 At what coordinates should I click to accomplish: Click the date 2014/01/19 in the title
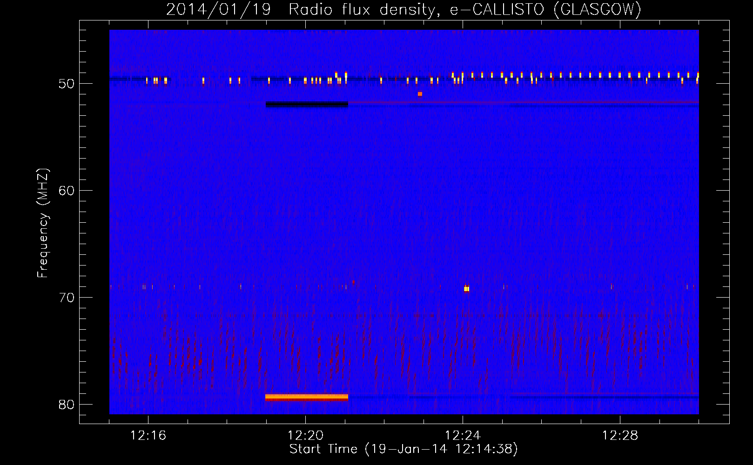click(x=218, y=10)
